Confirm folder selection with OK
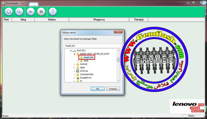The width and height of the screenshot is (207, 119). [x=98, y=89]
